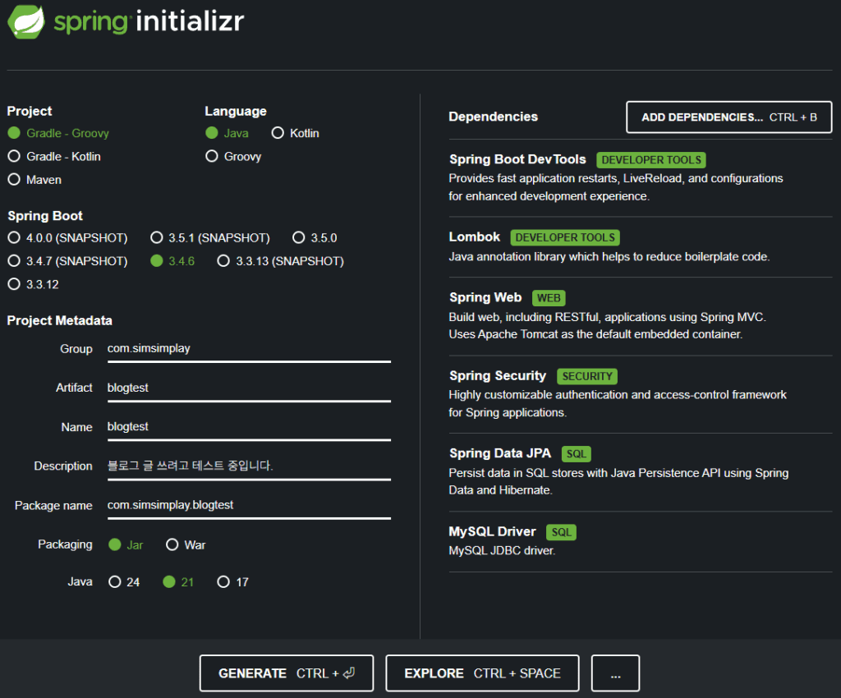Open the more options ellipsis button
Image resolution: width=841 pixels, height=698 pixels.
[x=615, y=673]
